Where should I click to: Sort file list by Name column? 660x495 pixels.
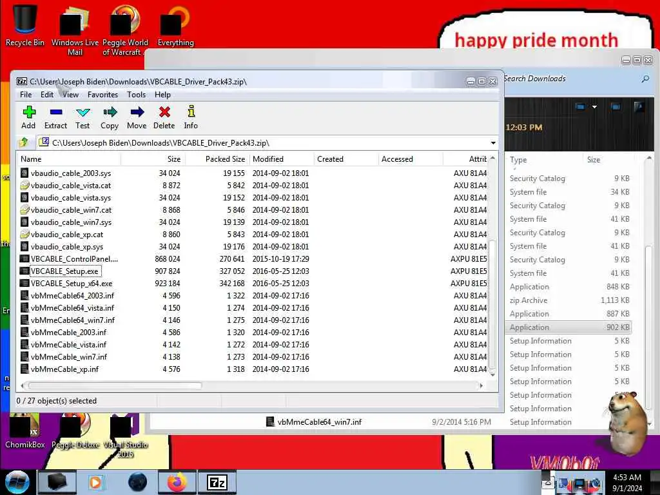[70, 159]
